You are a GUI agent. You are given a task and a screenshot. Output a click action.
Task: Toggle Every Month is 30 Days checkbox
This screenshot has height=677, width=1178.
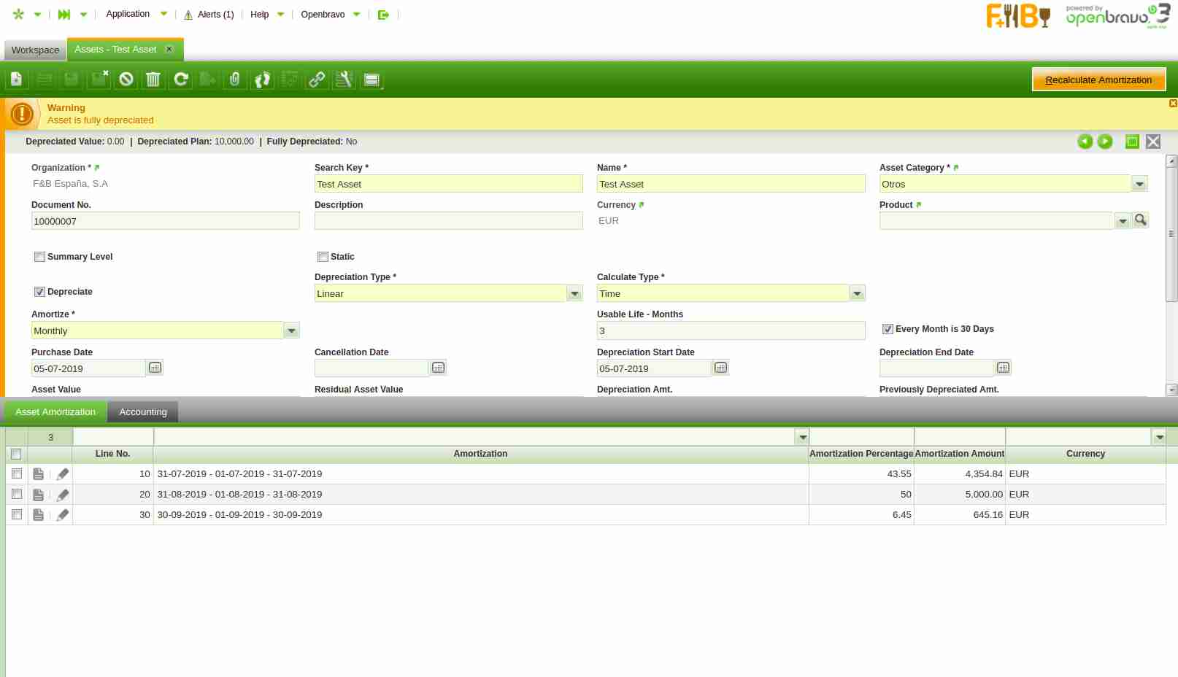(x=888, y=329)
